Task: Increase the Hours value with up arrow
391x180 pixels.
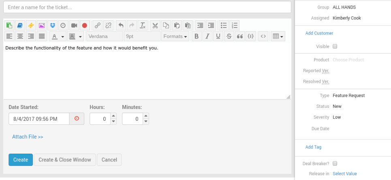Action: click(113, 116)
